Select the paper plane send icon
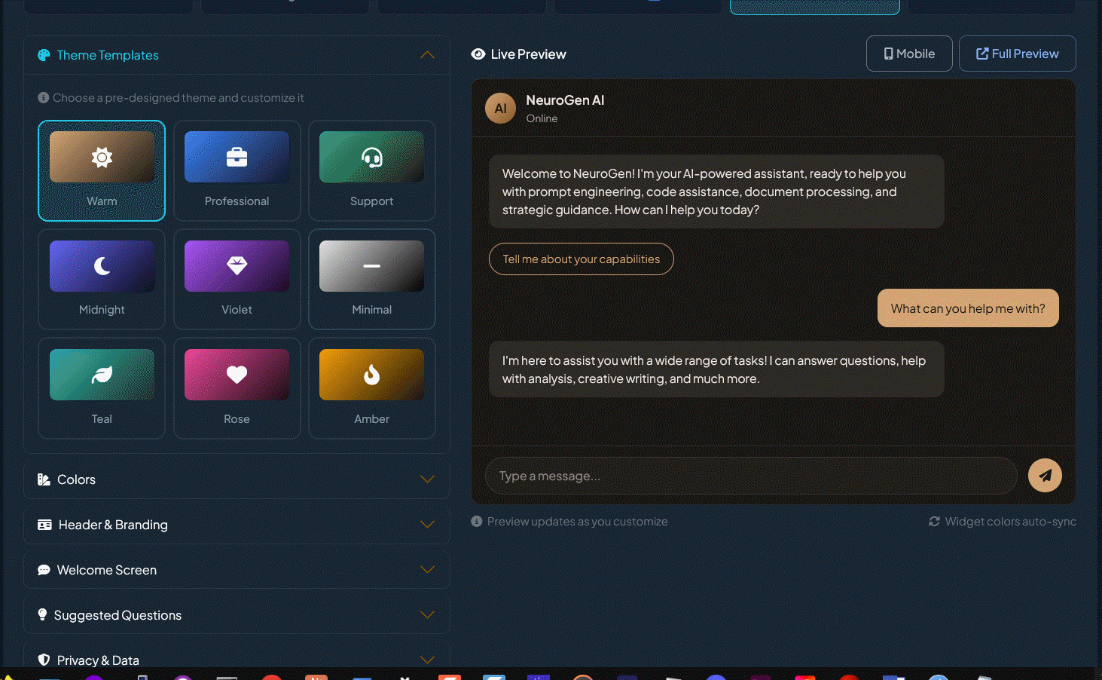The height and width of the screenshot is (680, 1102). [1045, 475]
